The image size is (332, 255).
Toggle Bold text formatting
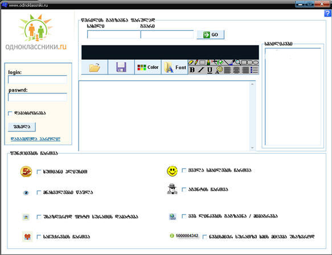(x=192, y=70)
